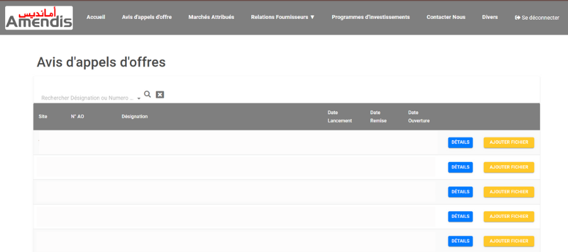Click the magnifying glass search icon
Screen dimensions: 568x252
(x=148, y=94)
